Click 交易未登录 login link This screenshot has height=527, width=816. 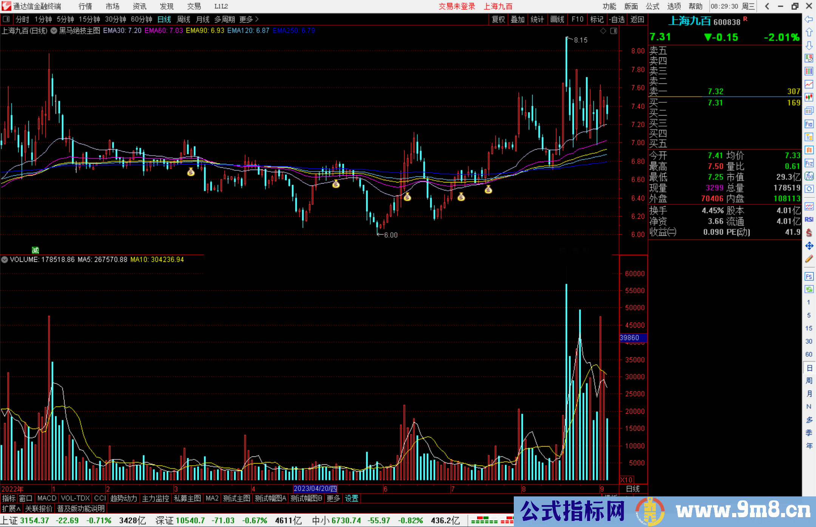pyautogui.click(x=456, y=6)
